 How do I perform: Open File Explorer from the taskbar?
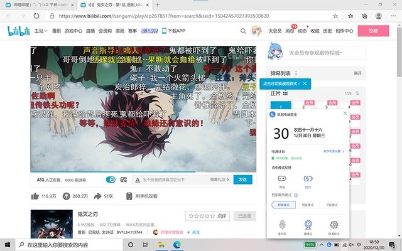(x=161, y=245)
